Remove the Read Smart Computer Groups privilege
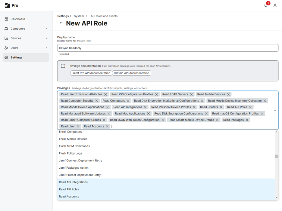Viewport: 282px width, 211px height. coord(104,120)
